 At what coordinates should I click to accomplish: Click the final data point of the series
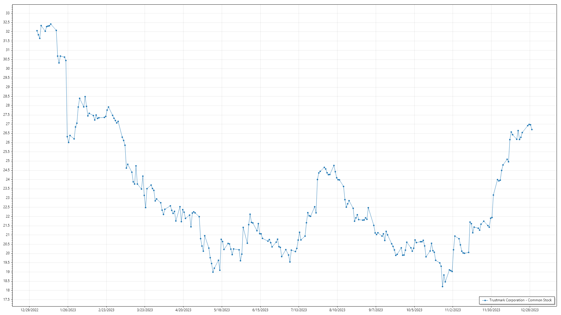pos(532,129)
